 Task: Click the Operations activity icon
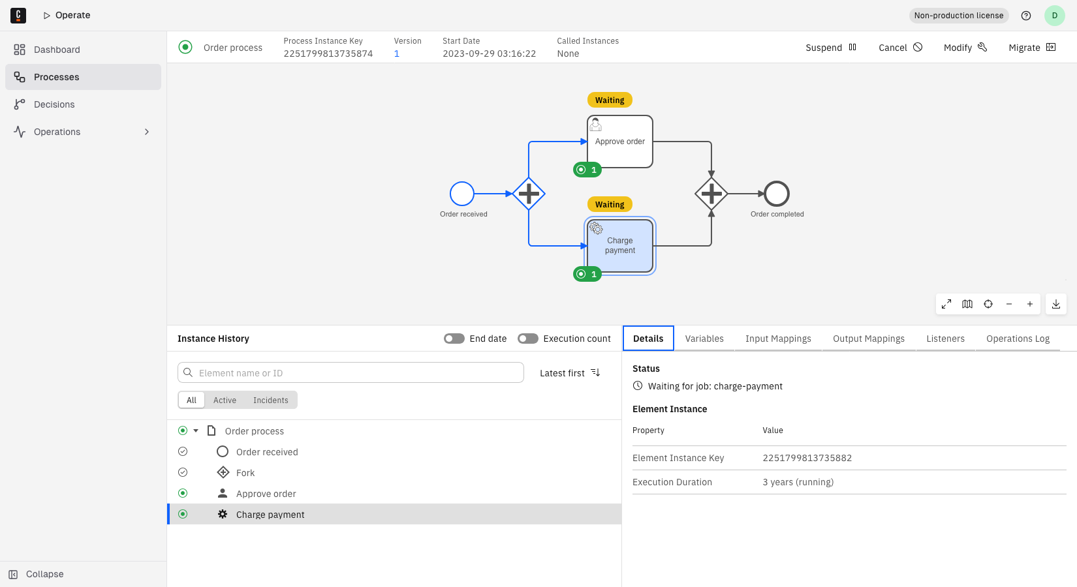[20, 132]
